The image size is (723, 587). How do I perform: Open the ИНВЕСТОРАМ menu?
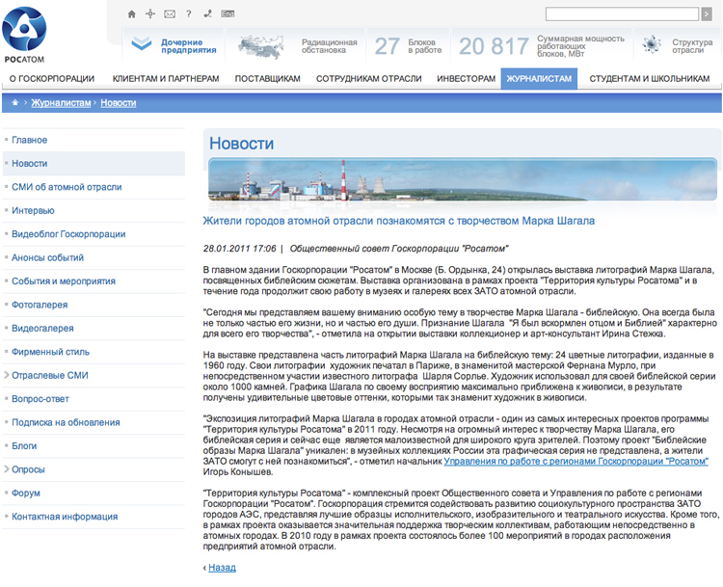coord(467,79)
